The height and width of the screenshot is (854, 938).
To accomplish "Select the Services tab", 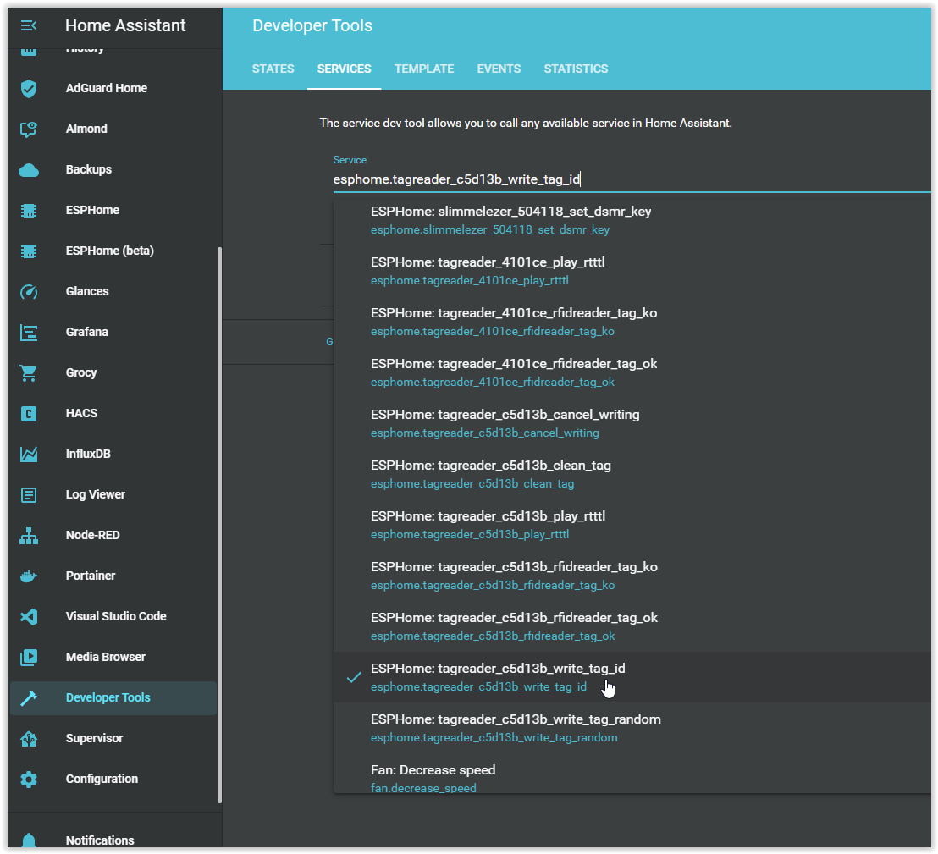I will (344, 69).
